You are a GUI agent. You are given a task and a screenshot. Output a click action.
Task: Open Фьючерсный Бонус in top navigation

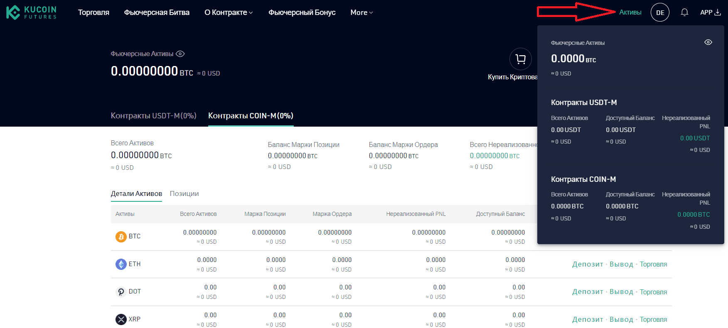(x=302, y=12)
